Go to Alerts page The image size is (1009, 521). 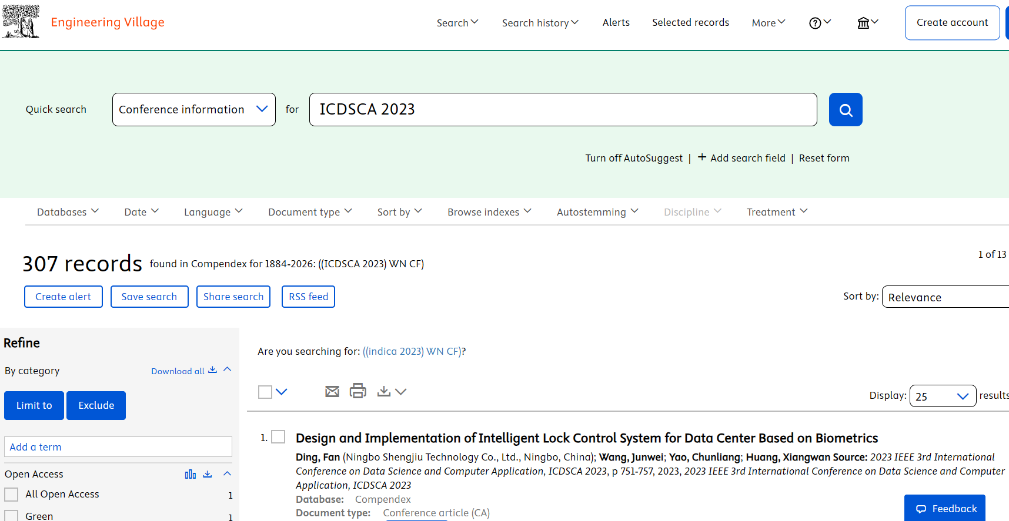[x=616, y=22]
